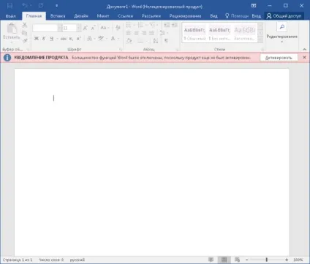
Task: Open the line spacing dropdown
Action: (x=164, y=33)
